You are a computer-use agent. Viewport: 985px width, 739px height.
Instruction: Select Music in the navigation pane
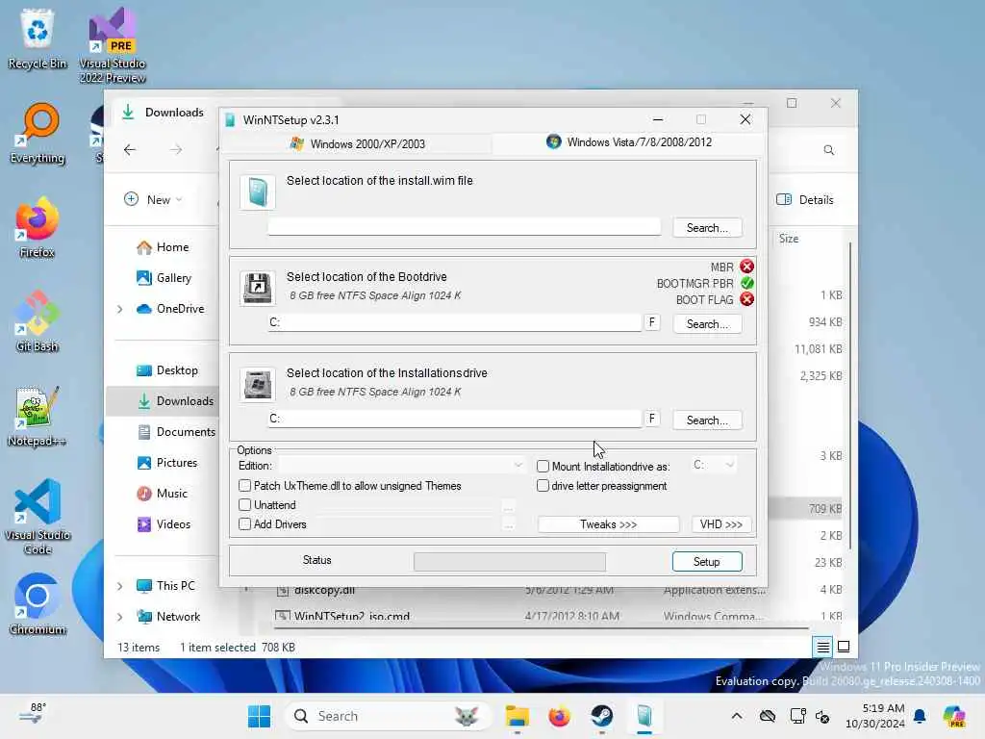(162, 494)
